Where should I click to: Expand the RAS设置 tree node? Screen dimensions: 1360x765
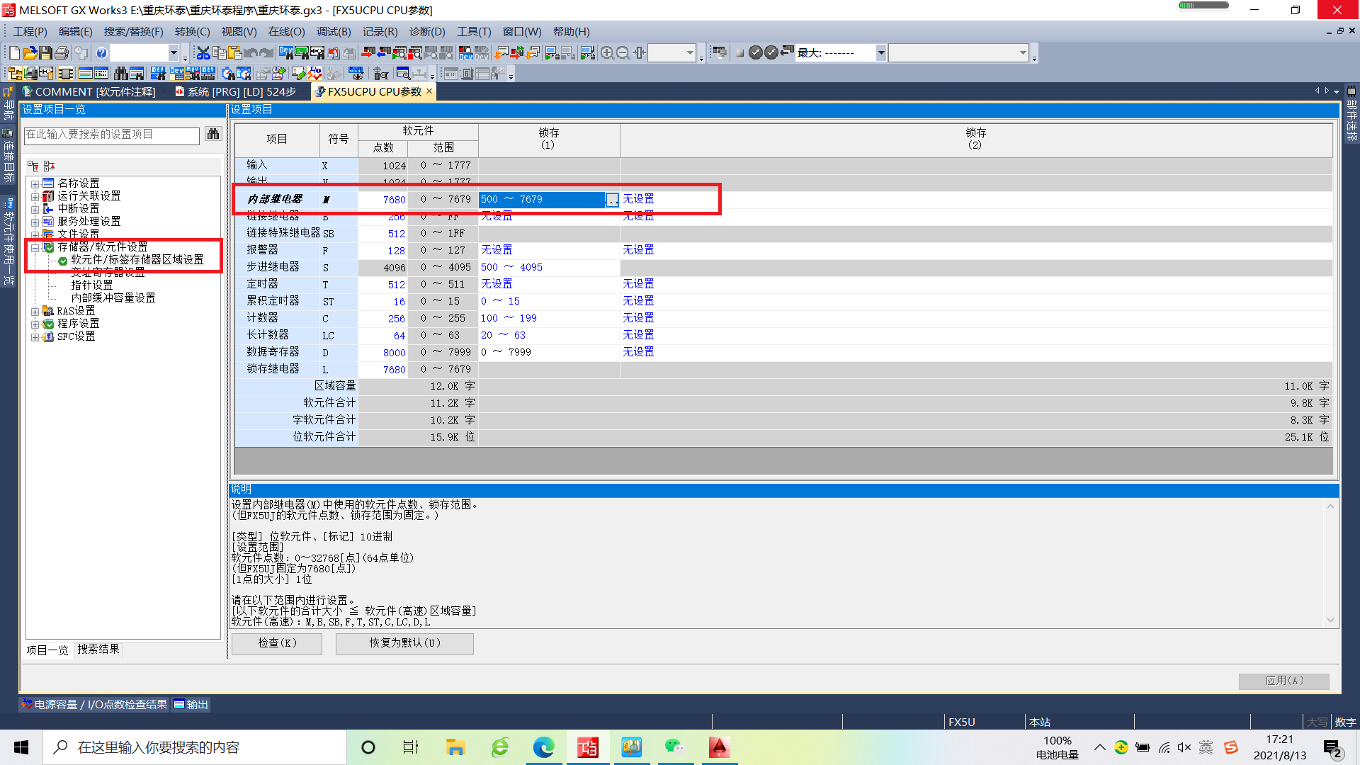[x=35, y=312]
